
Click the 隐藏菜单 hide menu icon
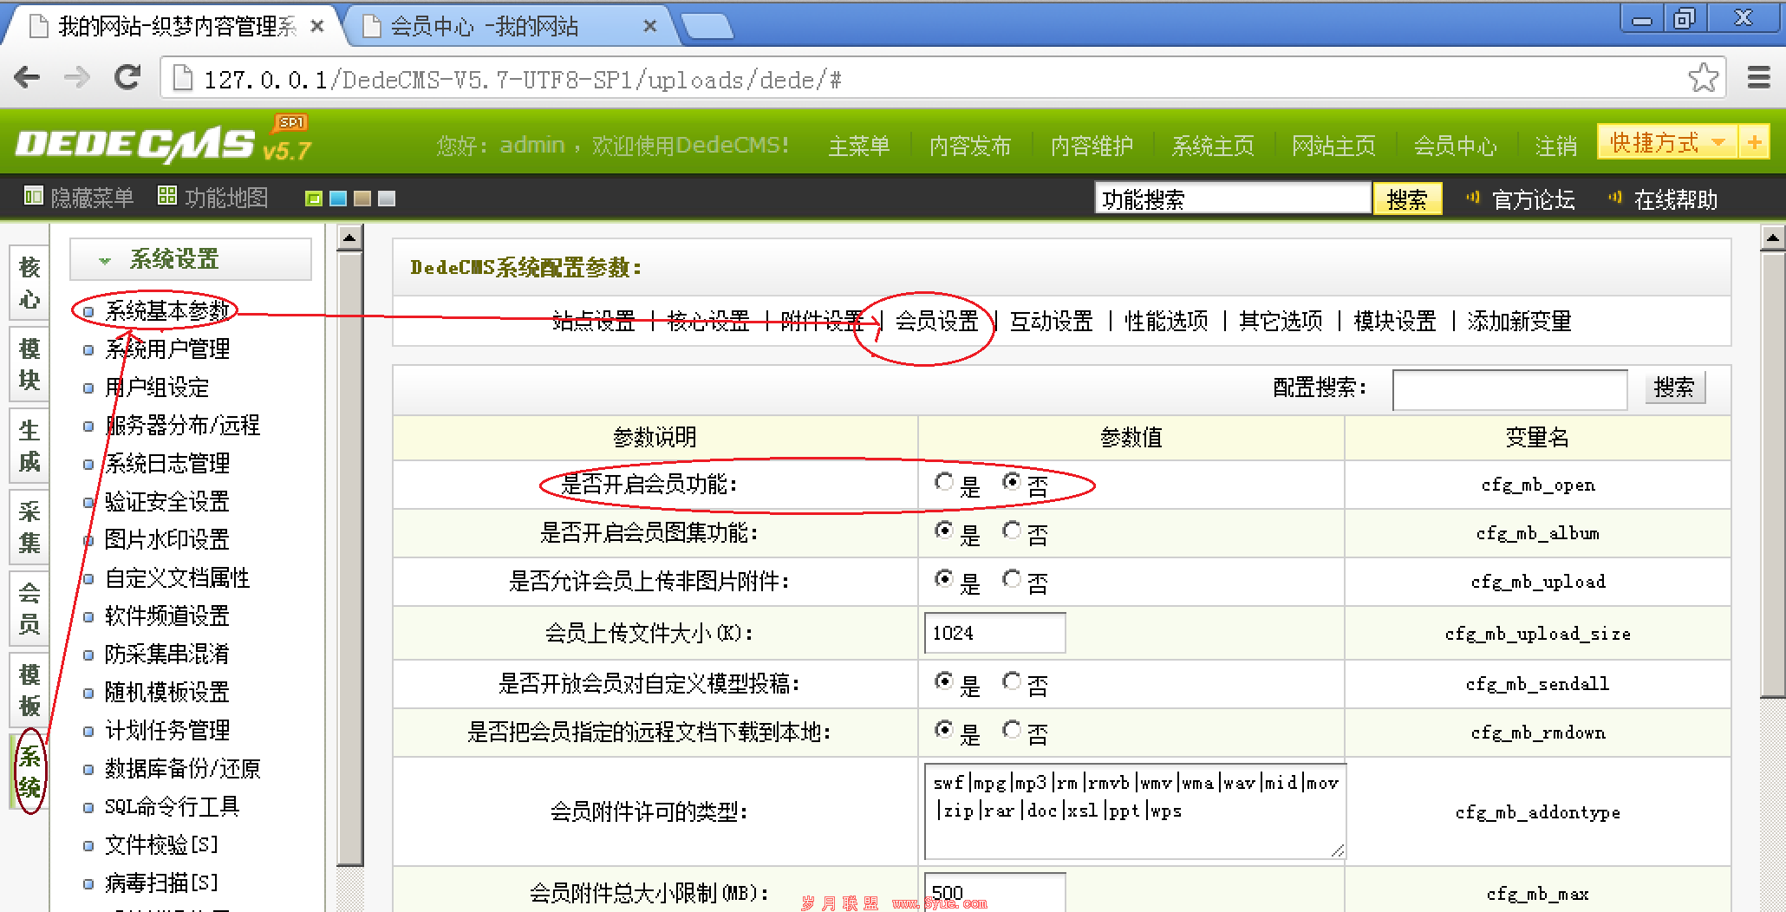click(33, 197)
